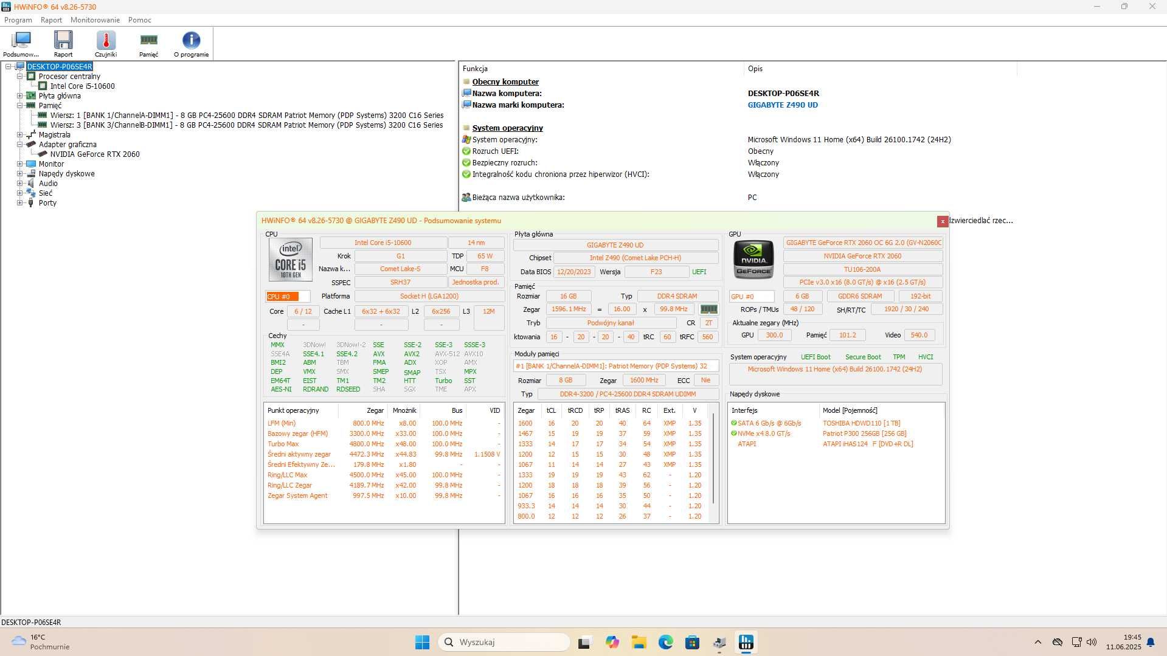Open the Program menu
The image size is (1167, 656).
(18, 20)
